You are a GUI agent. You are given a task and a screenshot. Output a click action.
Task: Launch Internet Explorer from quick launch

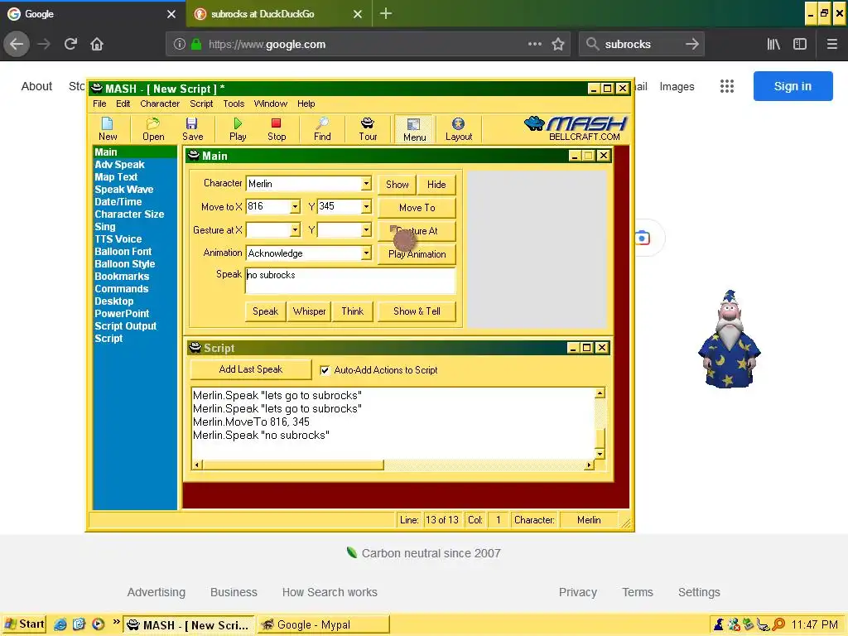tap(60, 624)
